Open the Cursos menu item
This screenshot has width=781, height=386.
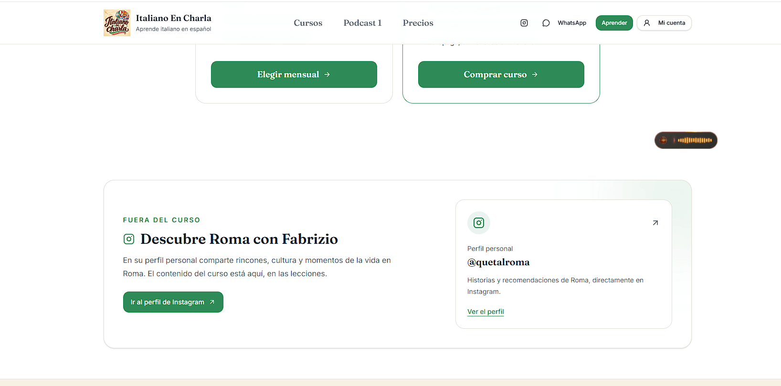[x=308, y=23]
